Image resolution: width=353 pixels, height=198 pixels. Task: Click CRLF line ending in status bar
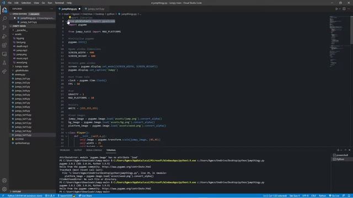pos(314,196)
